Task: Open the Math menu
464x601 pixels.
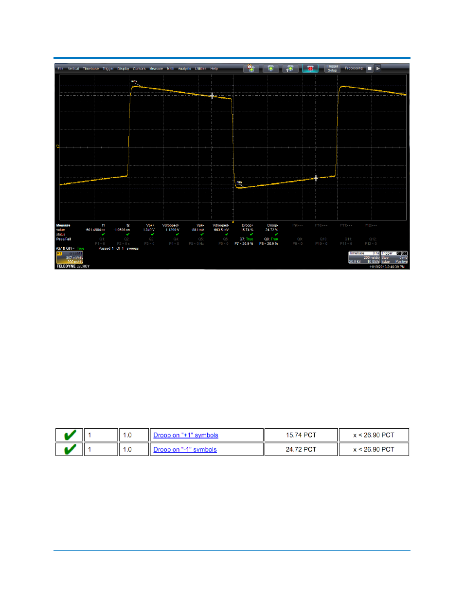Action: (171, 69)
